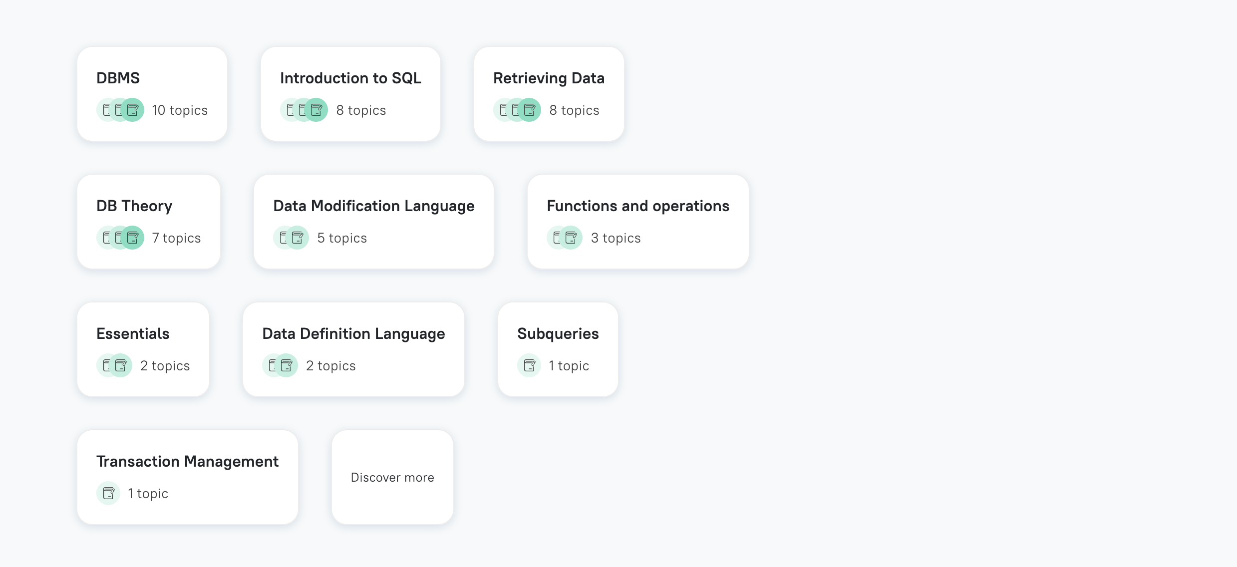Open the Data Modification Language card
The image size is (1237, 567).
[x=374, y=222]
